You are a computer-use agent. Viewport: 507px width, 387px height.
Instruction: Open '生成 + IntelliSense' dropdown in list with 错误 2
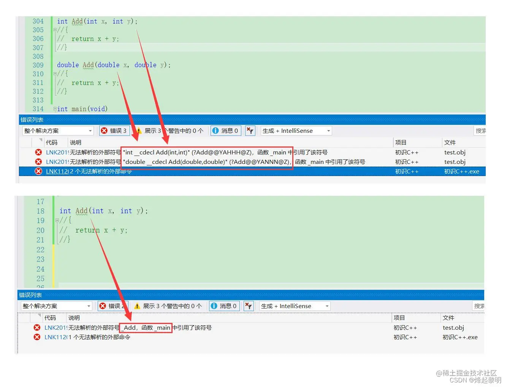coord(295,306)
